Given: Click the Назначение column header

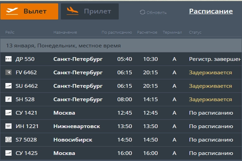Looking at the screenshot, I should tap(65, 32).
